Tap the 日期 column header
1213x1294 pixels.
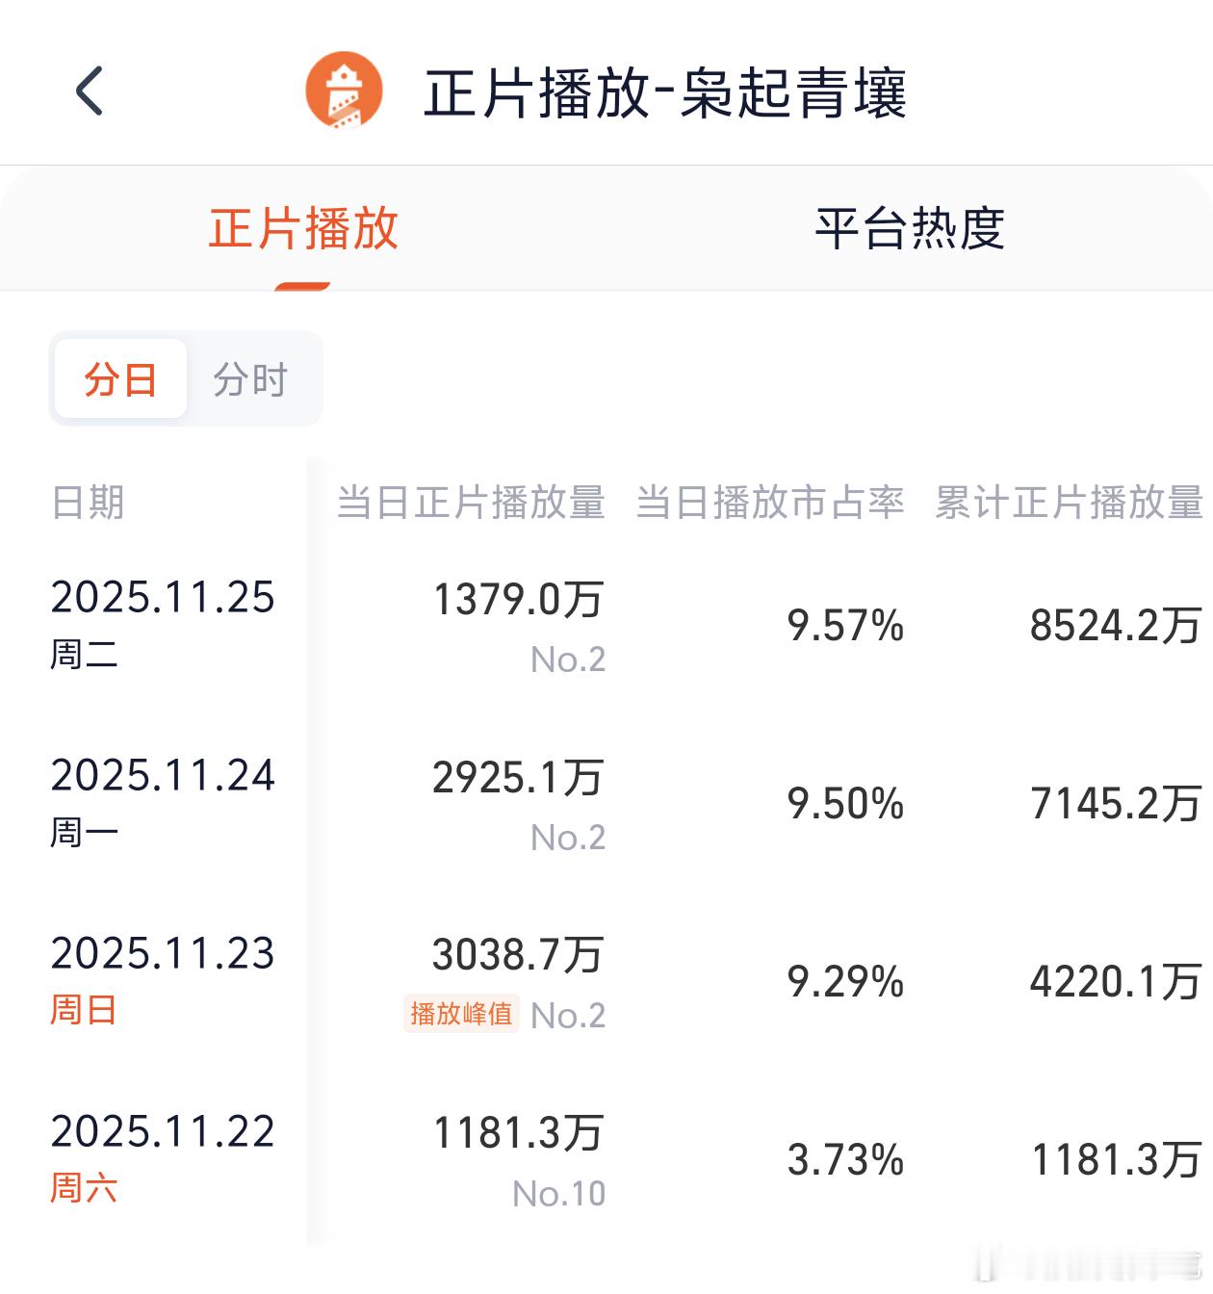(x=88, y=503)
